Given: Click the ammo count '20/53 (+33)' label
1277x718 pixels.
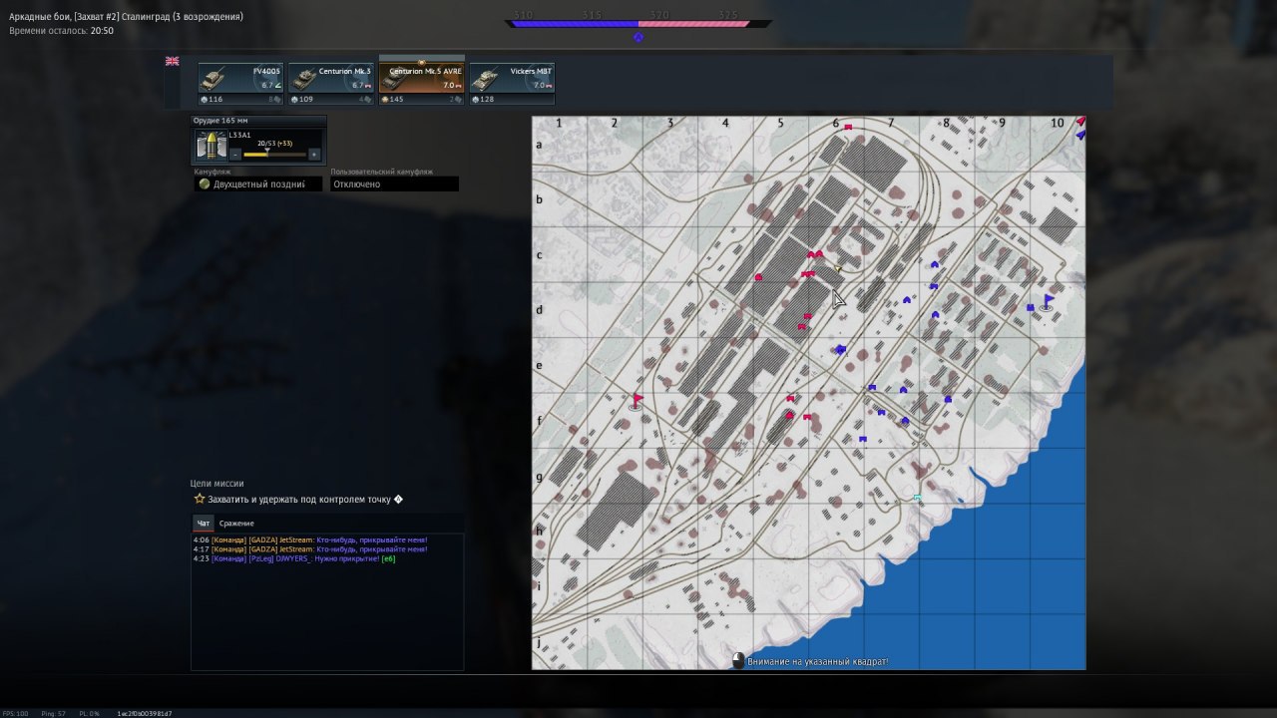Looking at the screenshot, I should [x=275, y=143].
